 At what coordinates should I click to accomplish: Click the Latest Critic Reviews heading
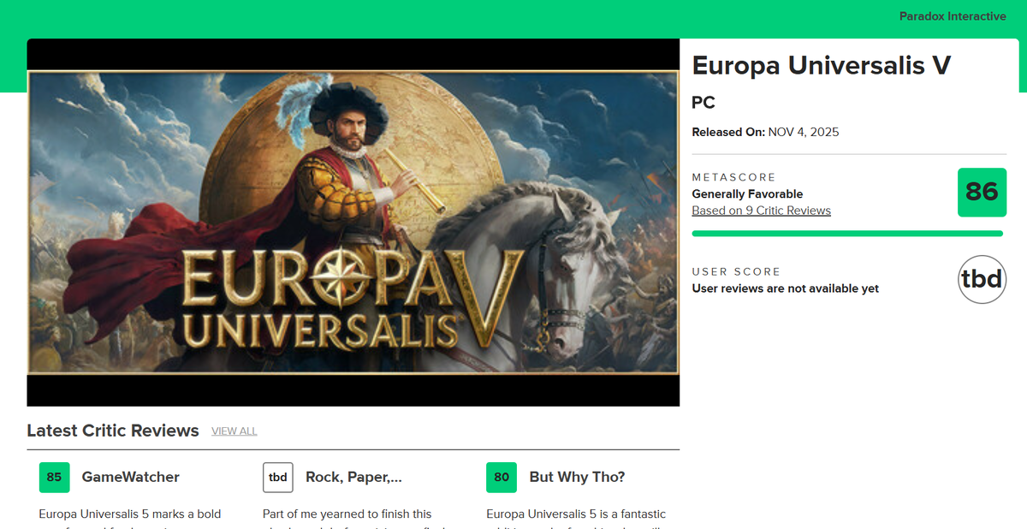pyautogui.click(x=113, y=431)
